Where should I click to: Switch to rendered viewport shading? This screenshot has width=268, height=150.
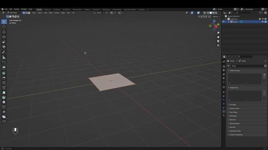(x=216, y=13)
